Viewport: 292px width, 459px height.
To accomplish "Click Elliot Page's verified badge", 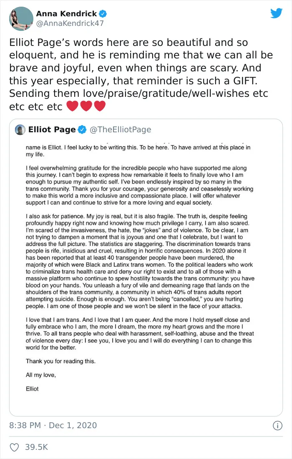I will coord(82,130).
